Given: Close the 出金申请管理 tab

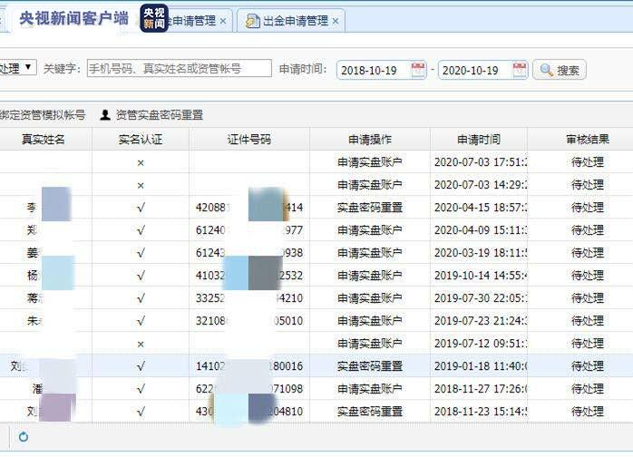Looking at the screenshot, I should (336, 21).
